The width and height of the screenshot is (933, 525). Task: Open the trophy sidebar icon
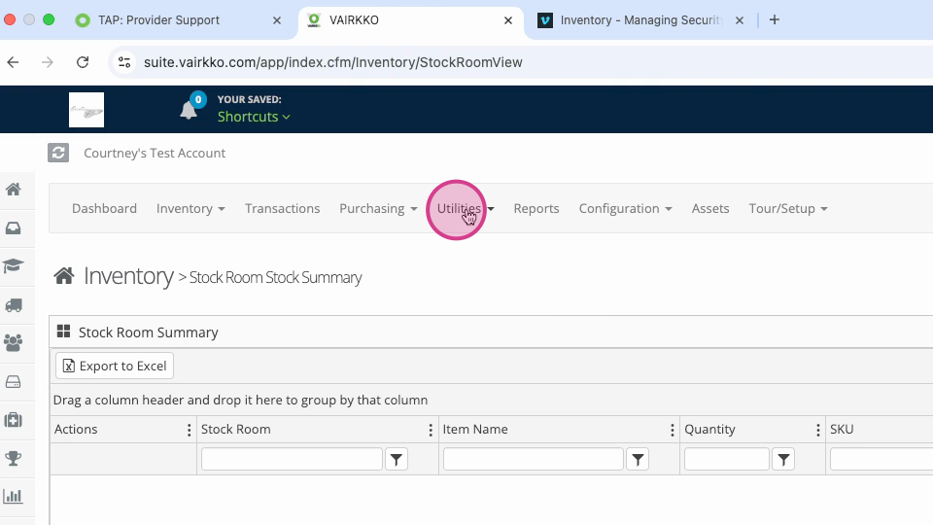pos(13,458)
